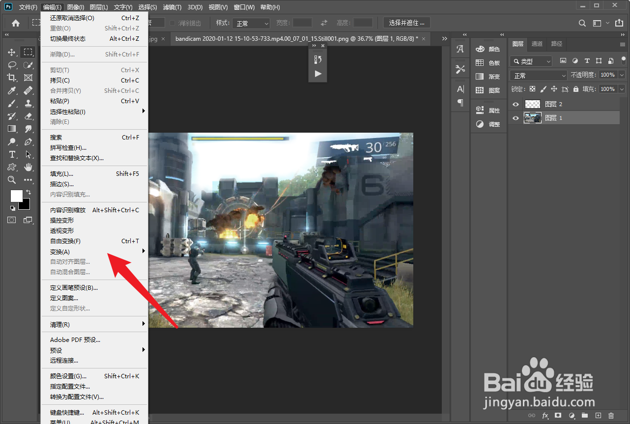Image resolution: width=630 pixels, height=424 pixels.
Task: Open the Layers panel menu
Action: 622,44
